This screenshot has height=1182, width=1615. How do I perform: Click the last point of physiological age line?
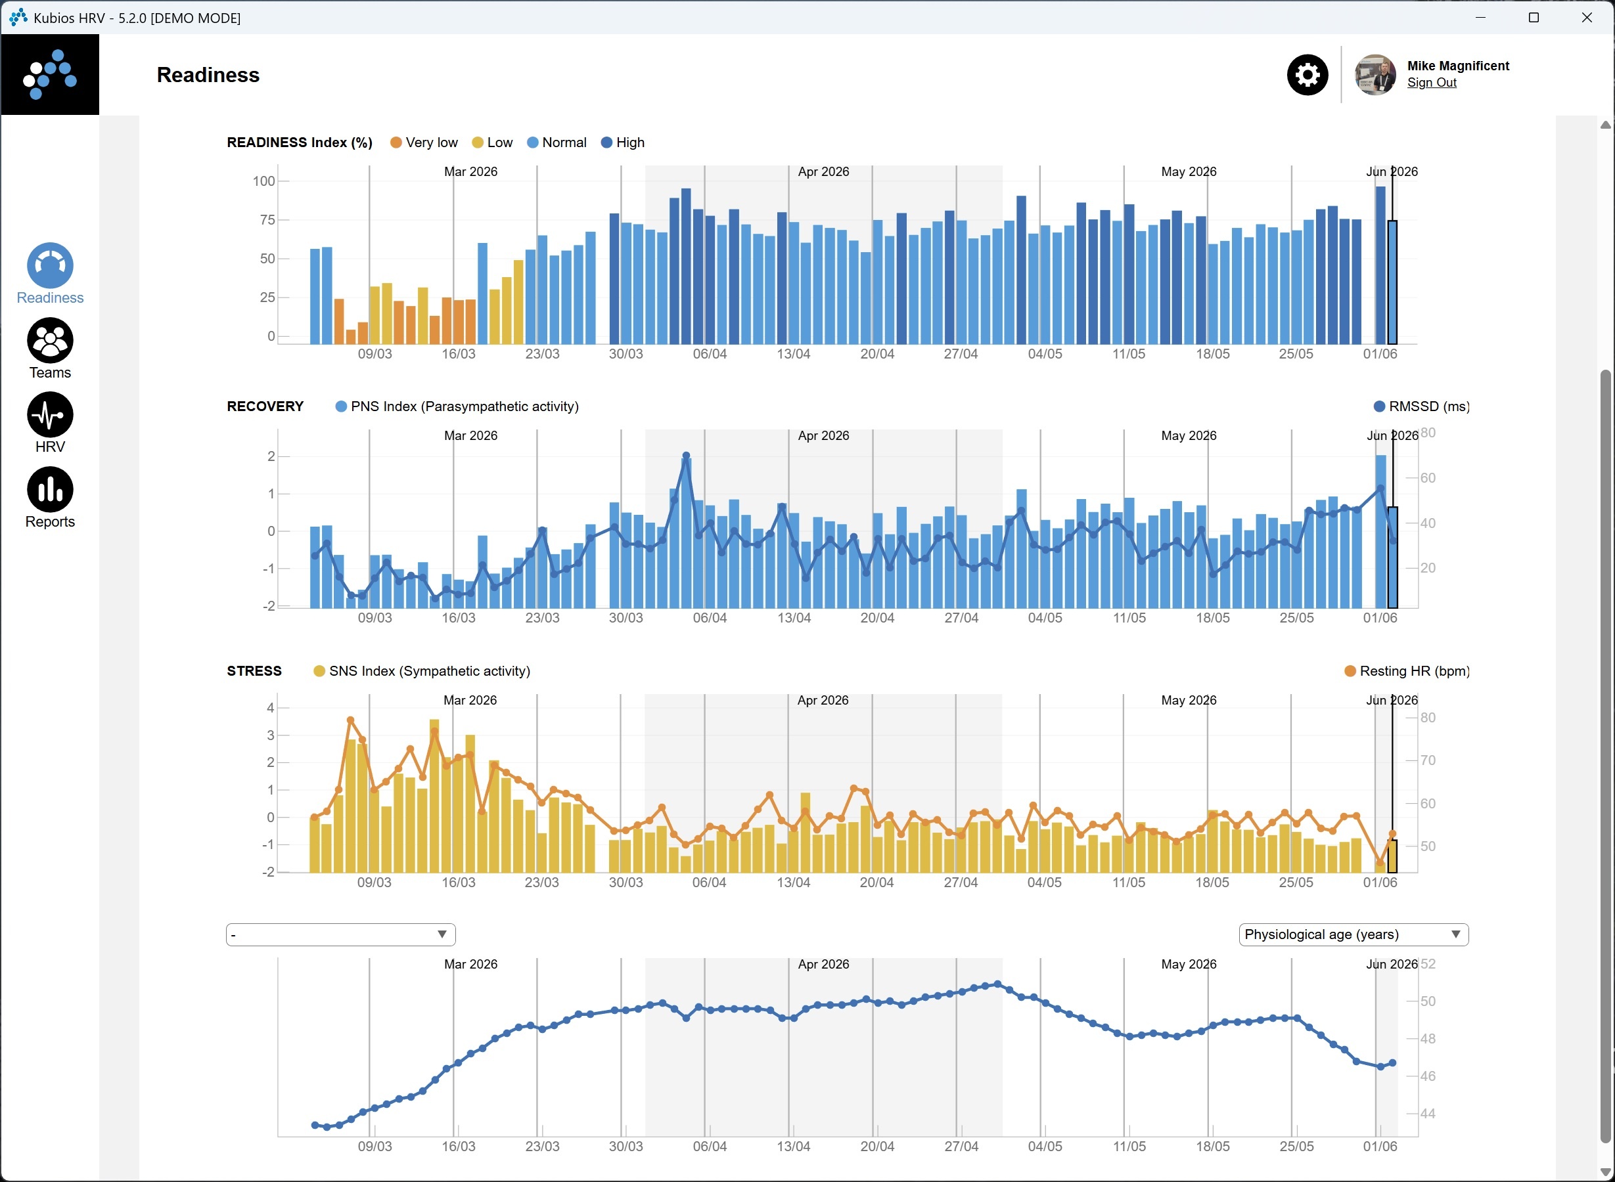click(x=1392, y=1063)
